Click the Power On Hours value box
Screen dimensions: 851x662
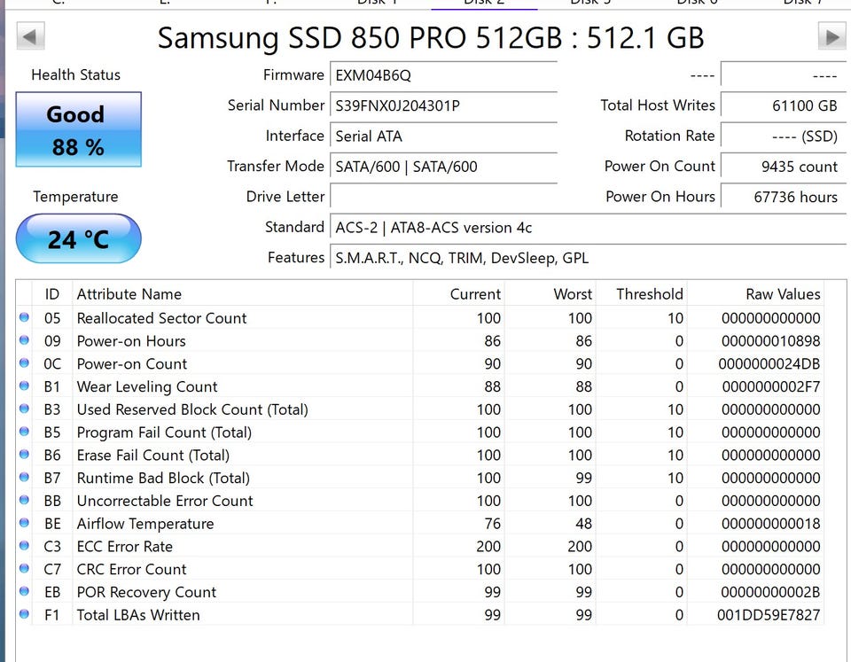pos(780,197)
